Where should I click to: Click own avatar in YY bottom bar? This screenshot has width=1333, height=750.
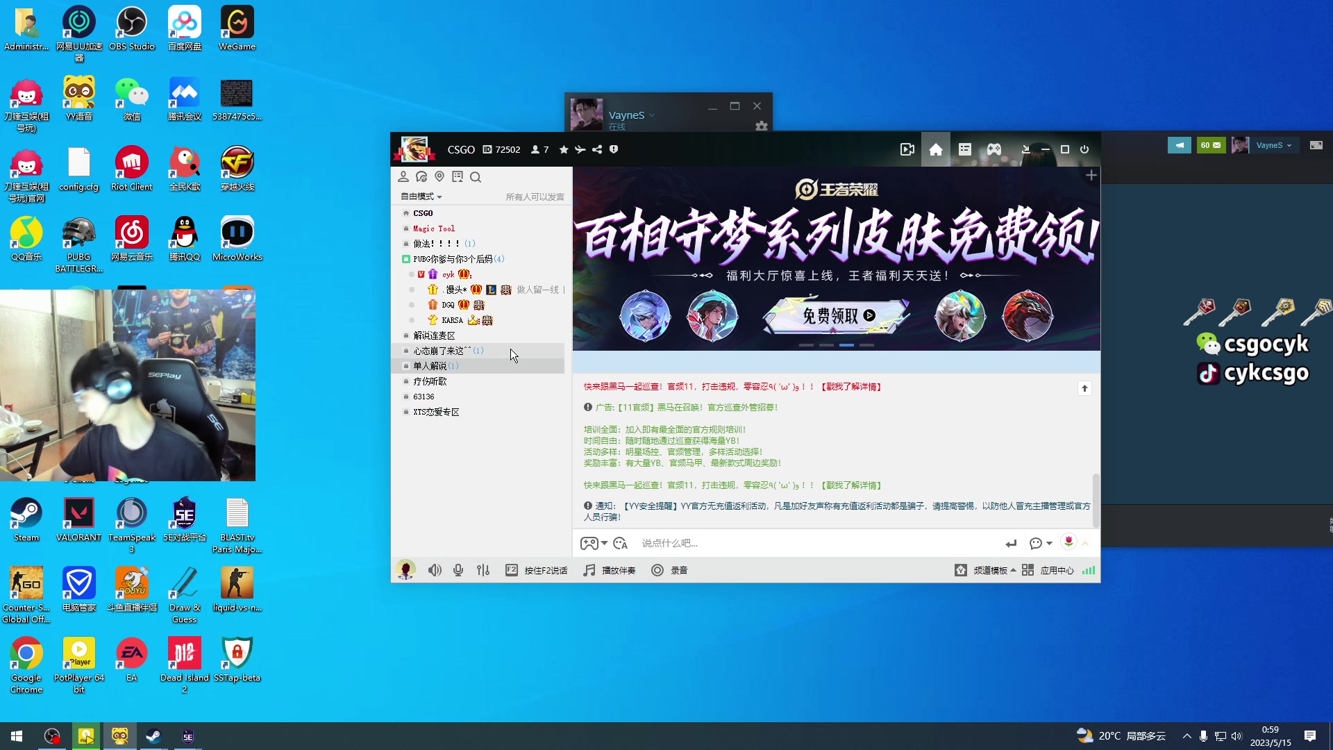(x=406, y=570)
